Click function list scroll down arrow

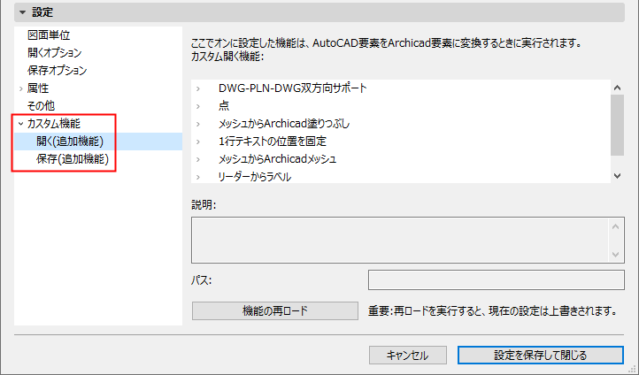coord(618,176)
